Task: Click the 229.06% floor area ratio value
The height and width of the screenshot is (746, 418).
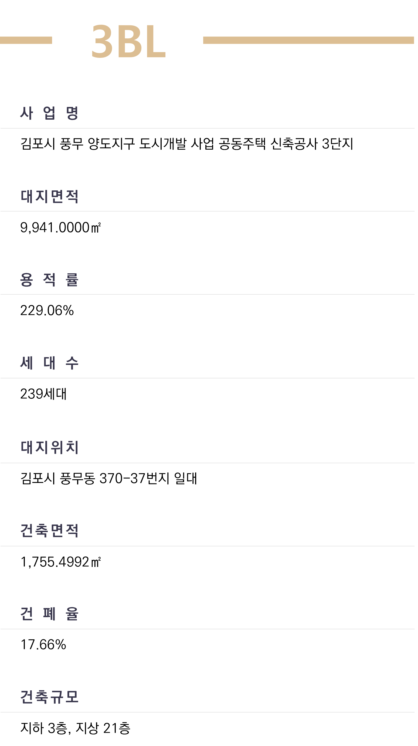Action: point(47,310)
